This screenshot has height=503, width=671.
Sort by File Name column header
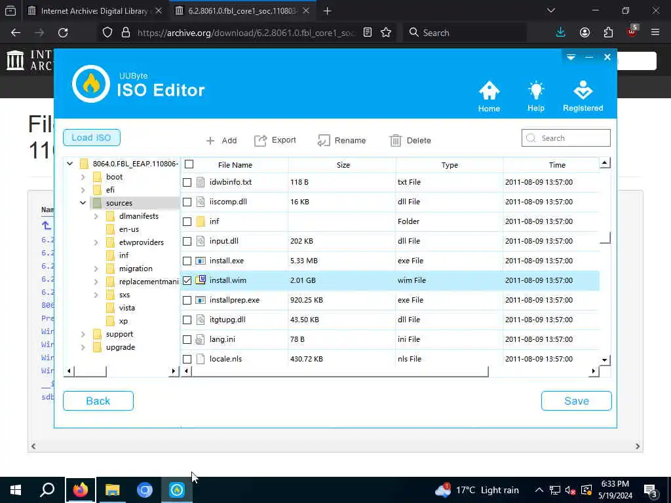coord(235,164)
